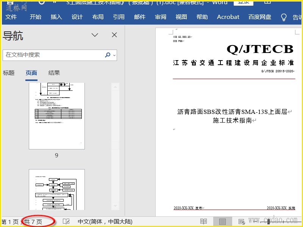
Task: Open the 帮助 ribbon tab
Action: tap(202, 17)
